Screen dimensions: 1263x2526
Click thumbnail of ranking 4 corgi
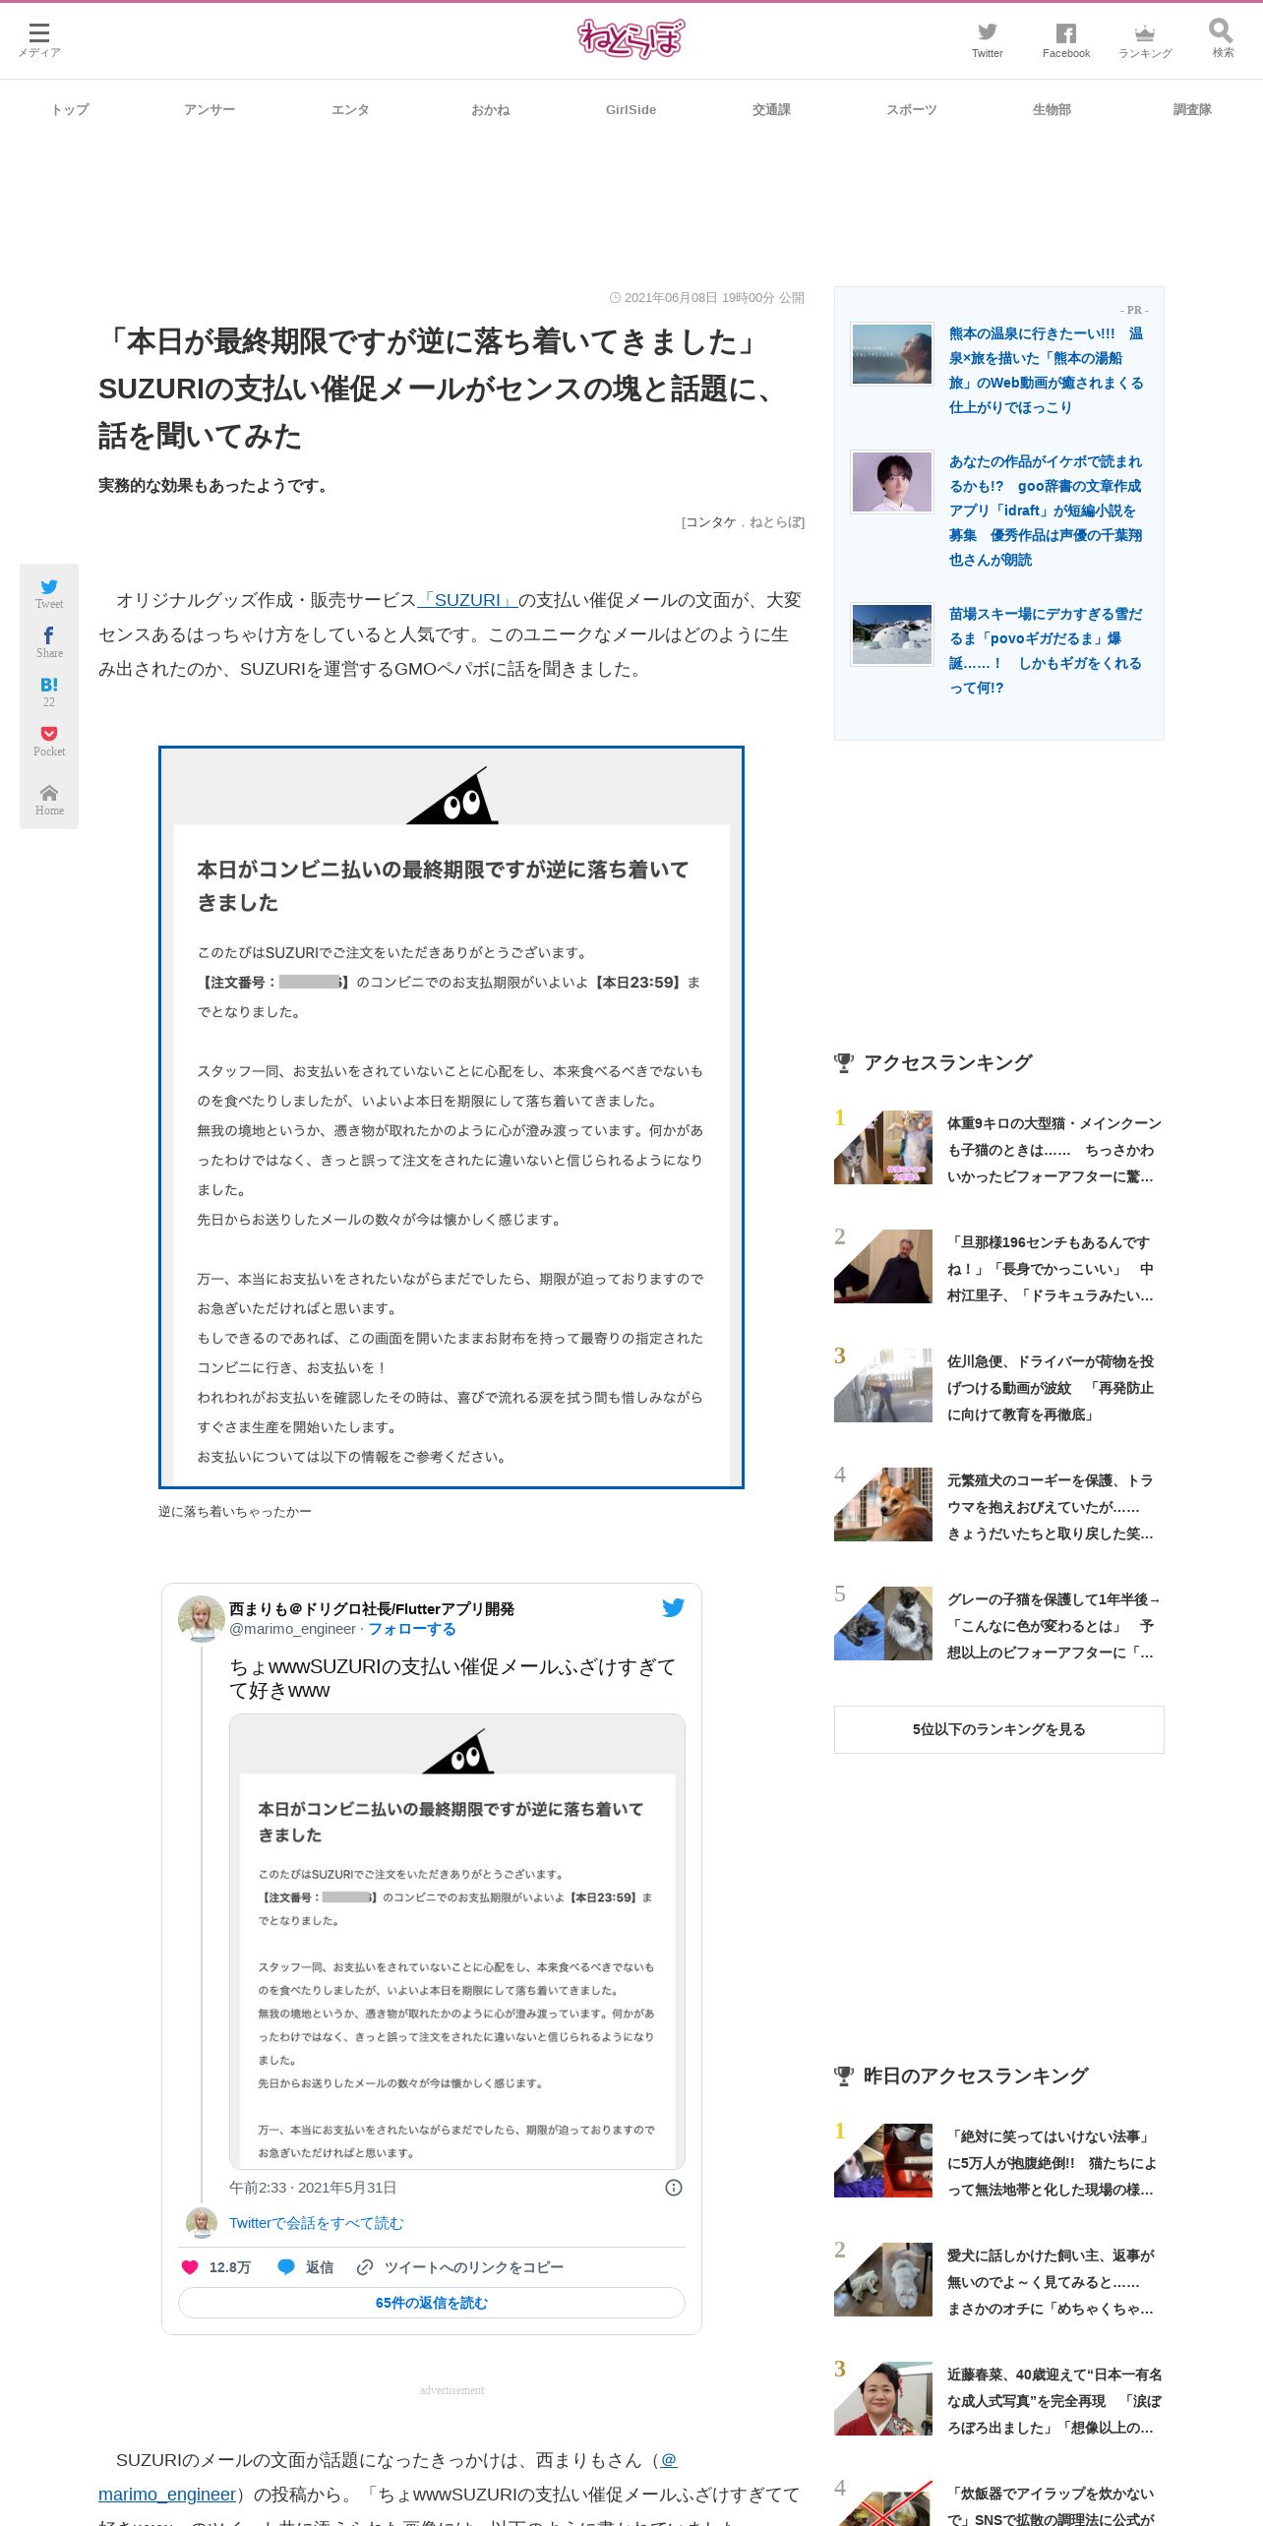(883, 1504)
